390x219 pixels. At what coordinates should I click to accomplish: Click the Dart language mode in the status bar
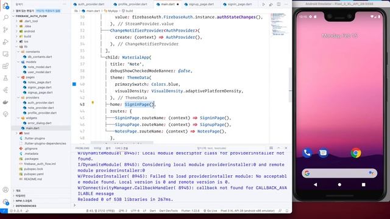coord(153,210)
